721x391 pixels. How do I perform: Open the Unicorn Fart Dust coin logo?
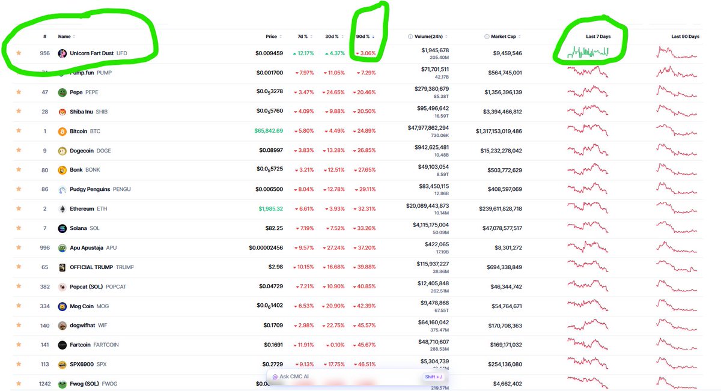coord(62,53)
